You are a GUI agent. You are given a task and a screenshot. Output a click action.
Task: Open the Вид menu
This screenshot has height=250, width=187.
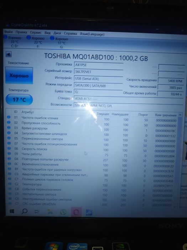(47, 33)
